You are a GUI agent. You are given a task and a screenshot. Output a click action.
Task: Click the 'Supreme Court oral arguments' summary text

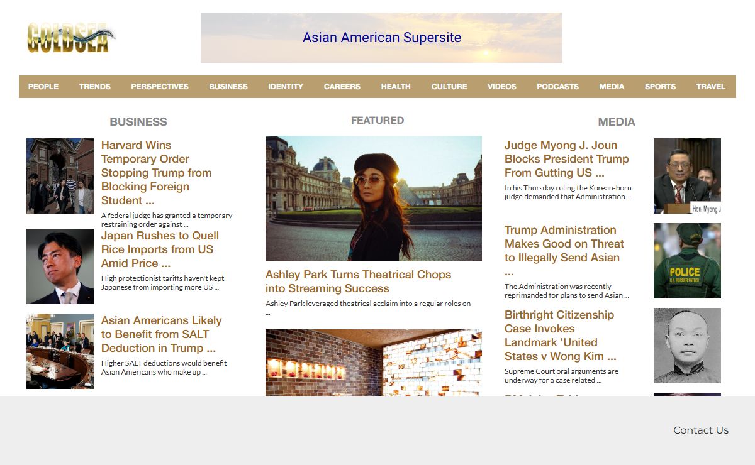coord(562,376)
